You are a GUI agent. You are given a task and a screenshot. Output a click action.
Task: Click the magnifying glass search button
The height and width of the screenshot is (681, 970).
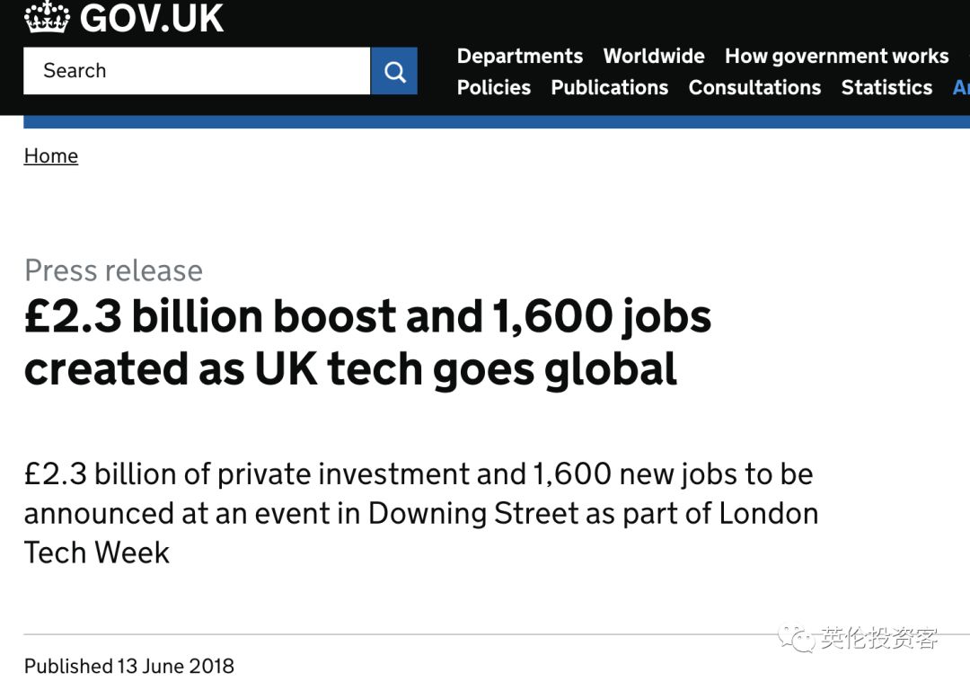[394, 71]
